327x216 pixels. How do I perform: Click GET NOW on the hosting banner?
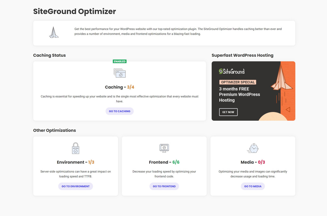(228, 112)
